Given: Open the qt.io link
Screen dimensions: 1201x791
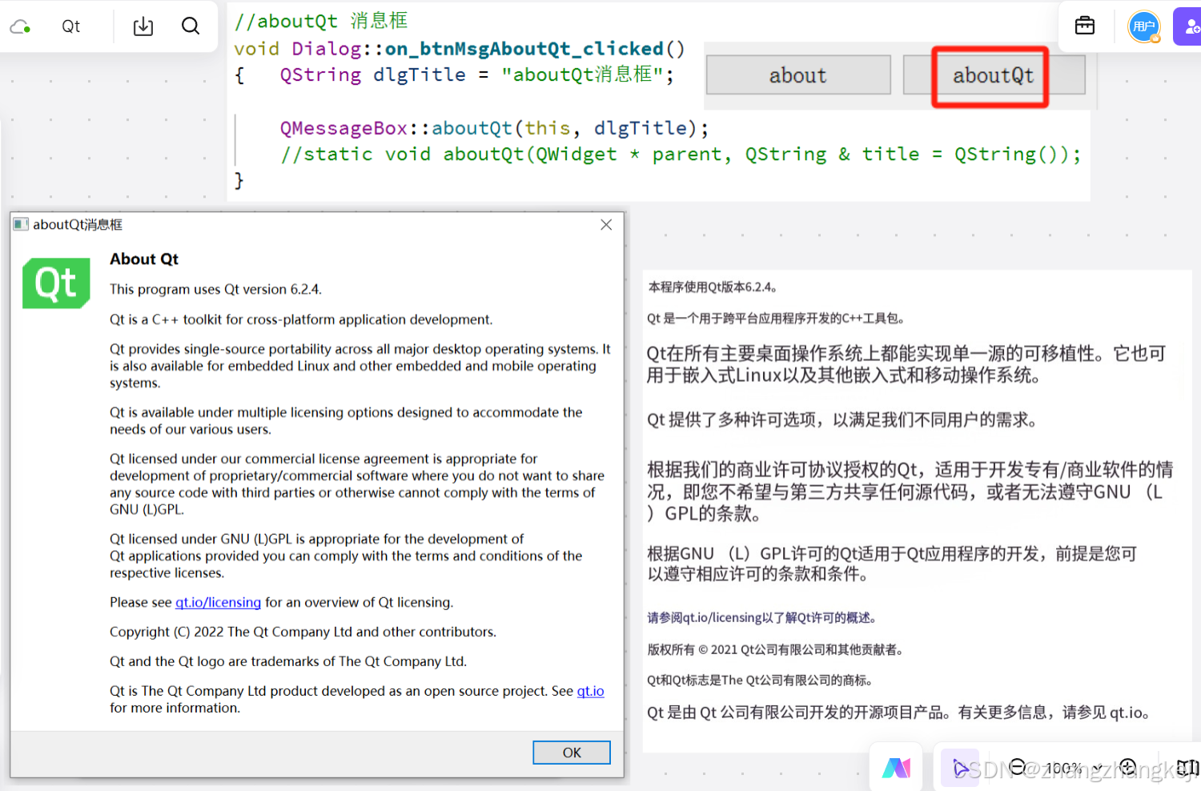Looking at the screenshot, I should click(591, 691).
